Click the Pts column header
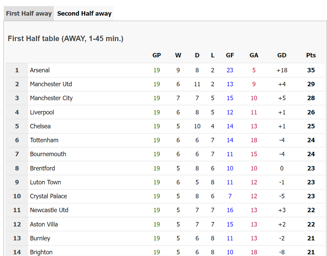Image resolution: width=327 pixels, height=256 pixels. (x=311, y=55)
